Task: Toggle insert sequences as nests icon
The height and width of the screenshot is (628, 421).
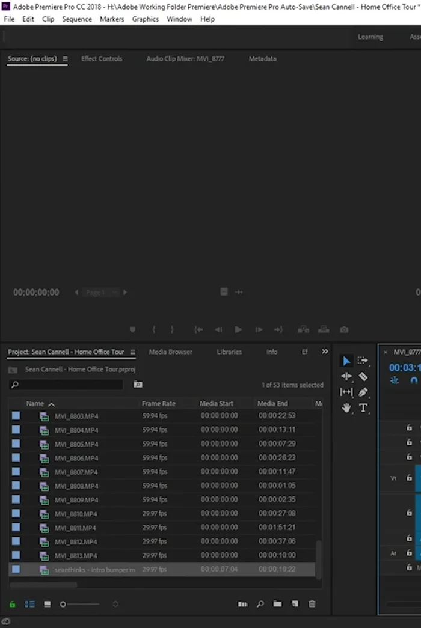Action: click(x=395, y=380)
